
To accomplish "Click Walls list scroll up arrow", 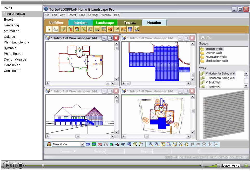I will 246,73.
